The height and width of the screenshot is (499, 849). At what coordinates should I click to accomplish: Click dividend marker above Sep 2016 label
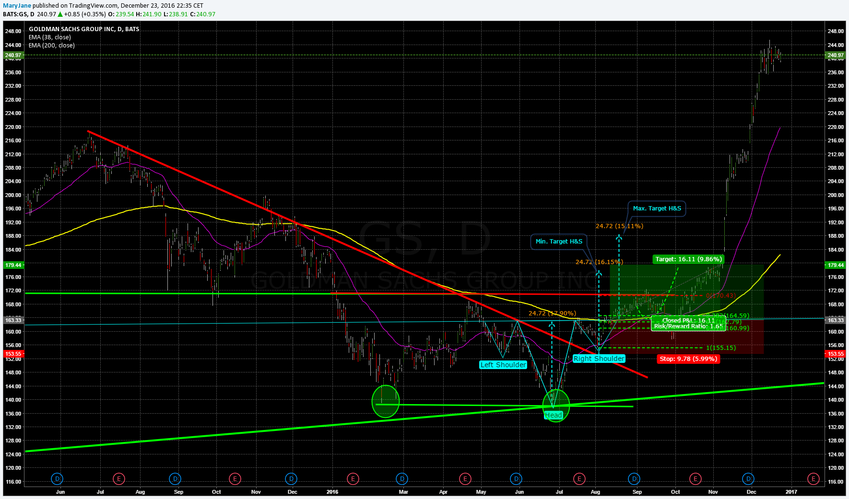pos(634,478)
